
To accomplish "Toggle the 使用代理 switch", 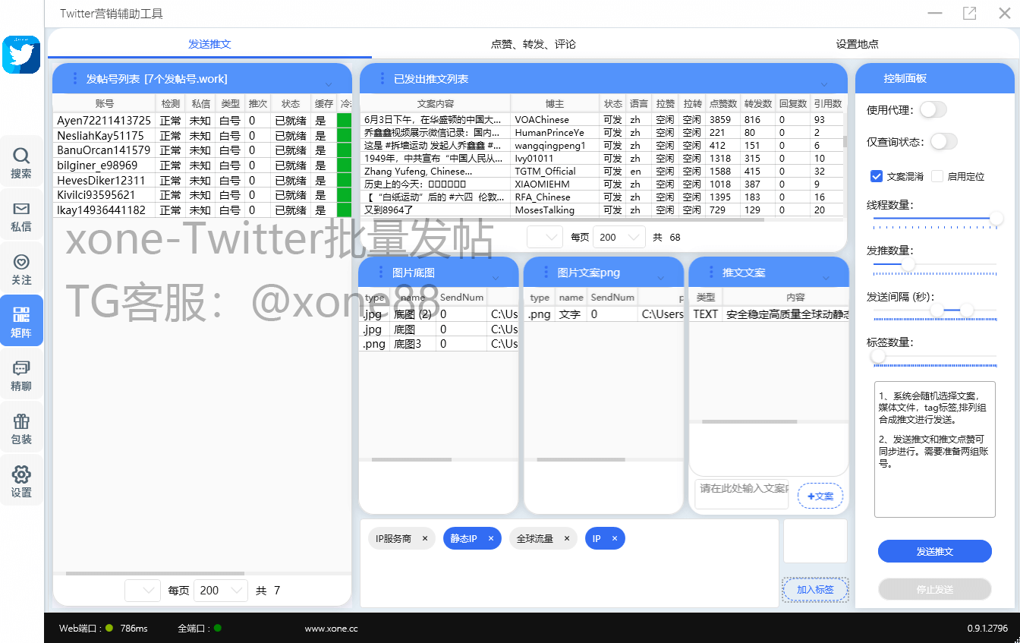I will [x=933, y=110].
